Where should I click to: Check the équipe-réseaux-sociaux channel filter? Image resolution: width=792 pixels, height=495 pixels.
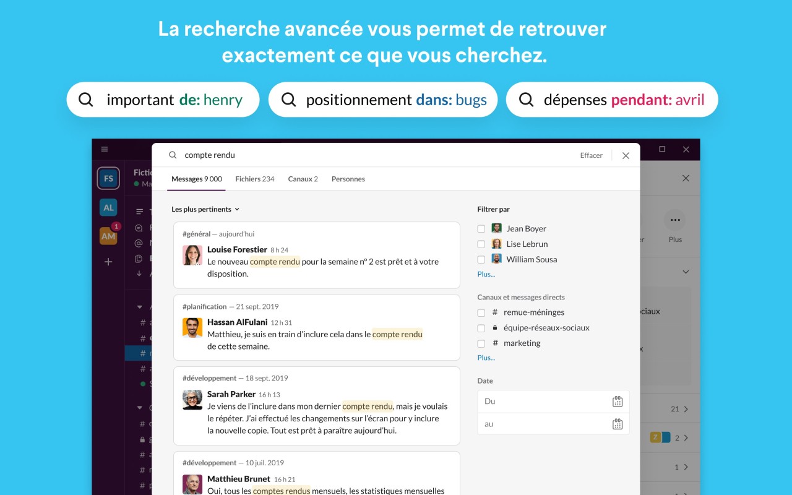[x=481, y=327]
